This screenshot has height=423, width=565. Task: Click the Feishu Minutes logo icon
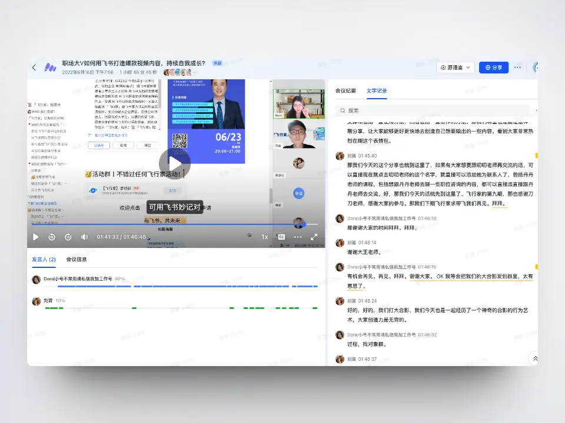click(x=50, y=68)
